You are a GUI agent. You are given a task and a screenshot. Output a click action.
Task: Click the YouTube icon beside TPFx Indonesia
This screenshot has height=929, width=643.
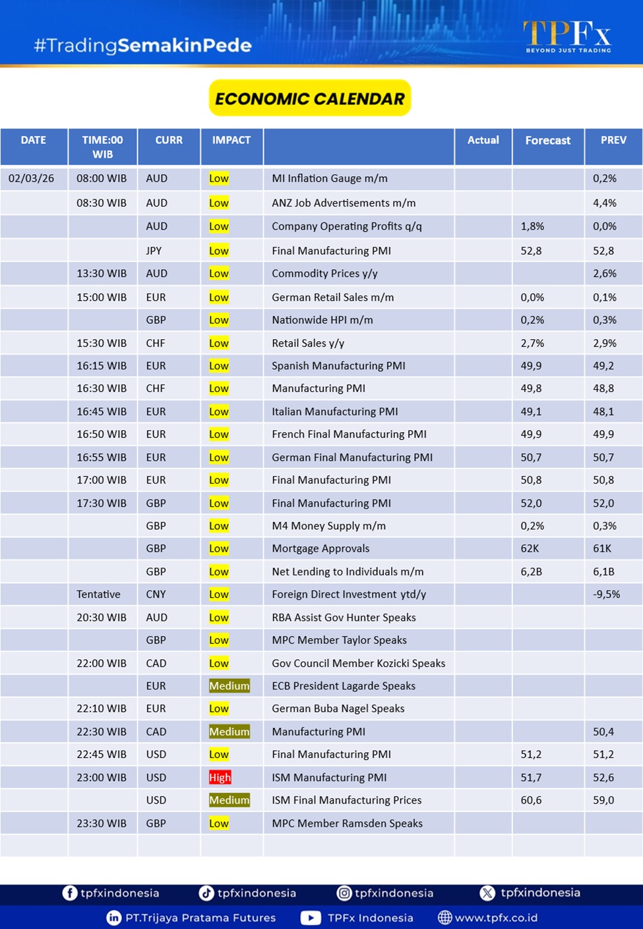coord(310,918)
